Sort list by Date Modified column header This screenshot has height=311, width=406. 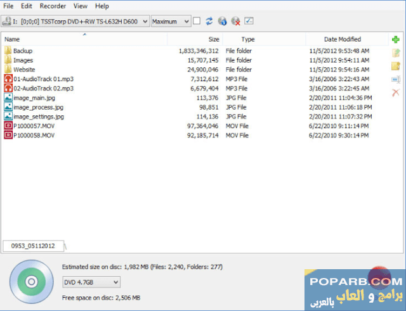[x=342, y=39]
